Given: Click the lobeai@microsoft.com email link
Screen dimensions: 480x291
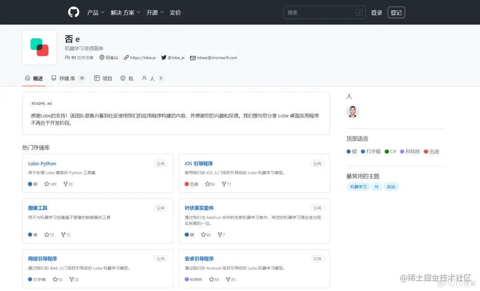Looking at the screenshot, I should click(217, 57).
